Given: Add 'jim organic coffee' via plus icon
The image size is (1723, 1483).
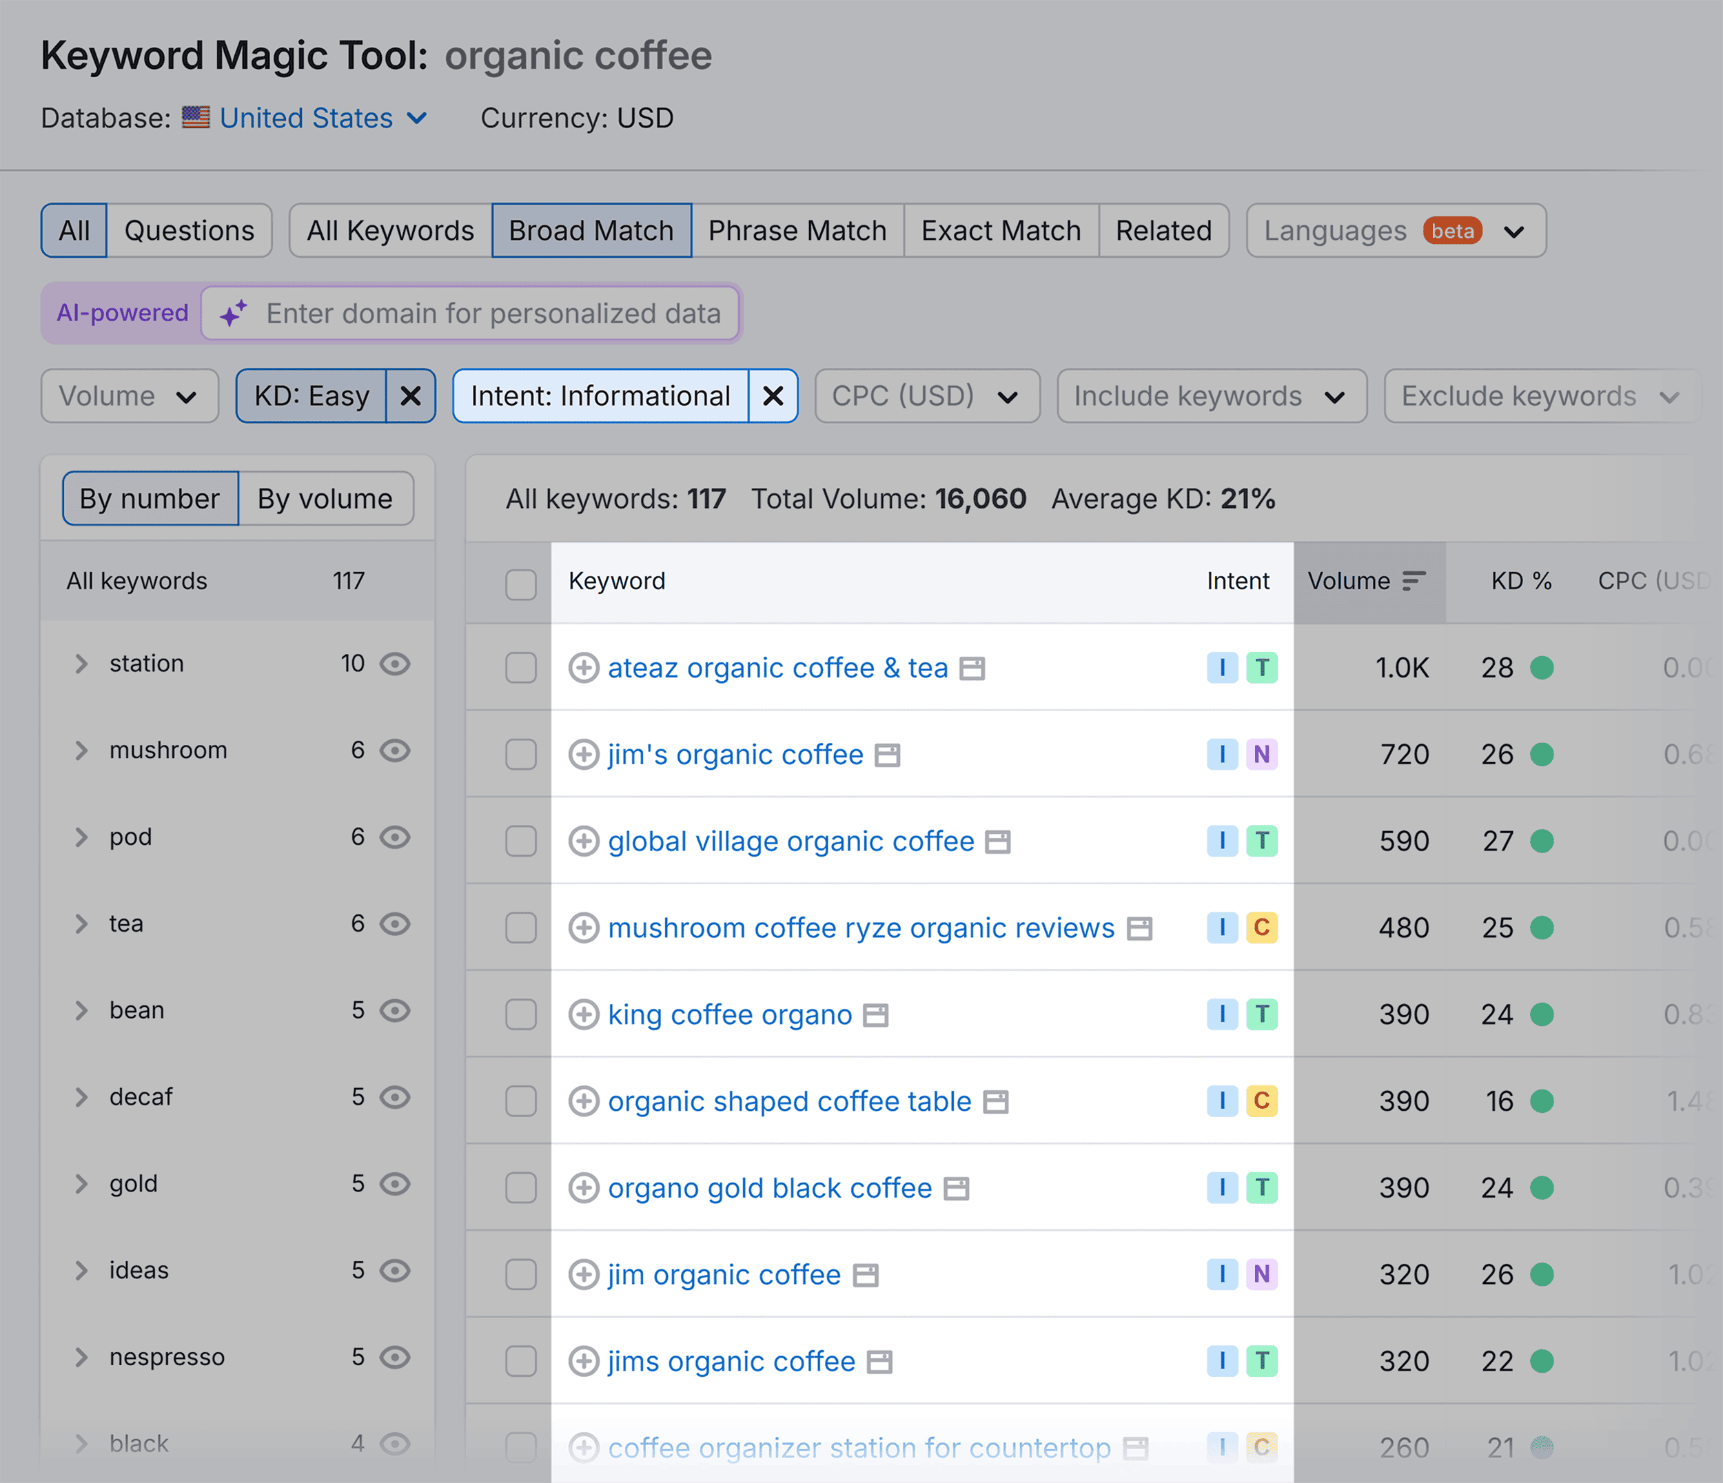Looking at the screenshot, I should tap(584, 1274).
